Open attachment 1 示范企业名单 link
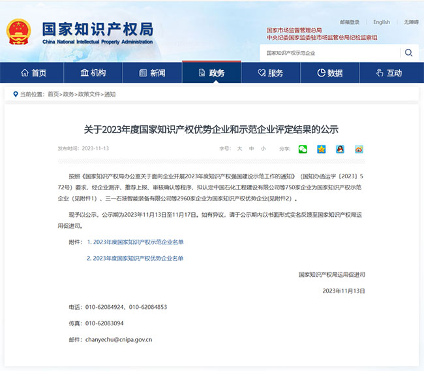424x371 pixels. 135,242
